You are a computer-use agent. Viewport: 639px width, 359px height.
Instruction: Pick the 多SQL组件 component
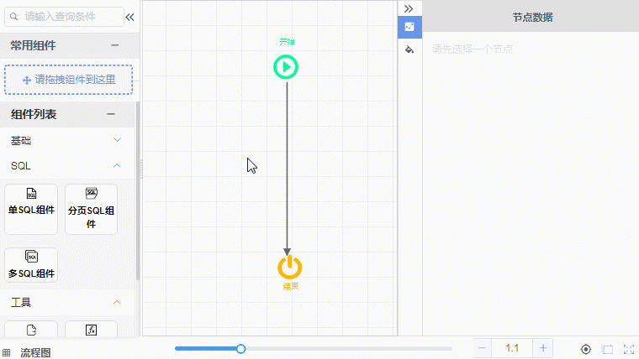(x=31, y=264)
